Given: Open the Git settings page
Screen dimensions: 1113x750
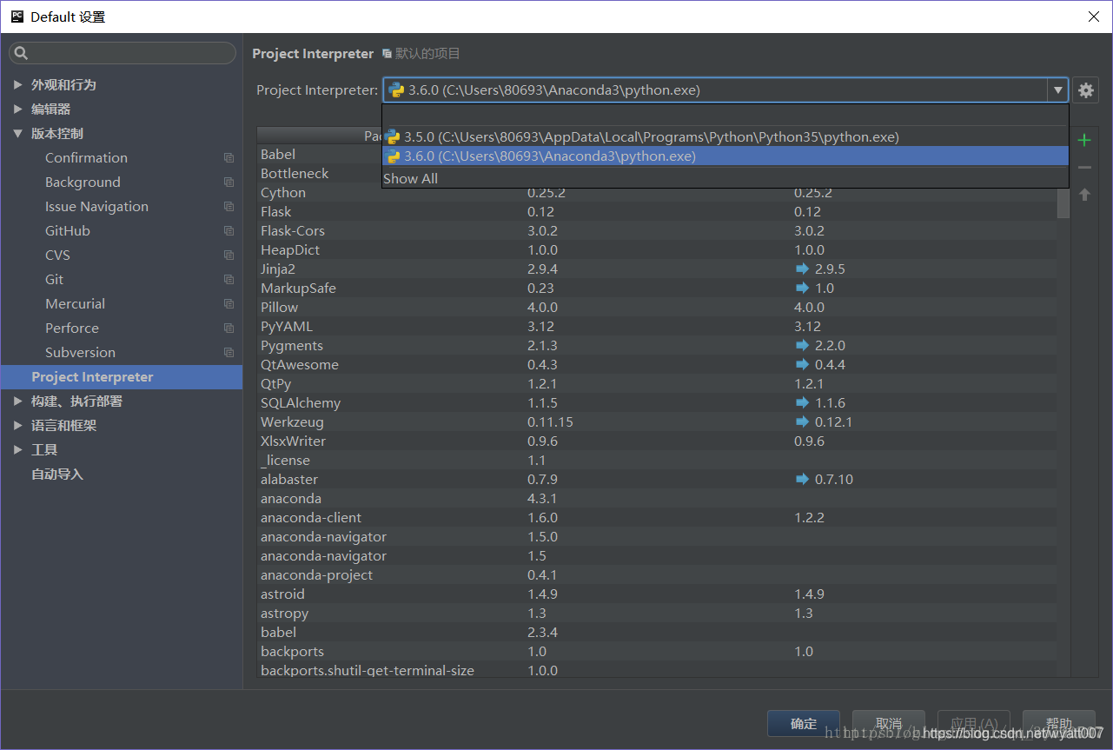Looking at the screenshot, I should [54, 280].
